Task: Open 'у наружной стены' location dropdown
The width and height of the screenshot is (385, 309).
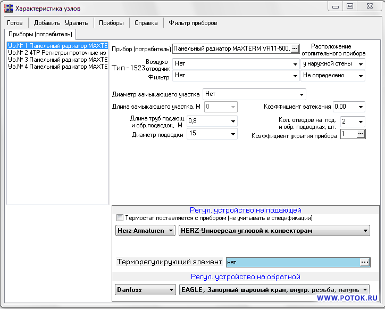Action: pos(361,64)
